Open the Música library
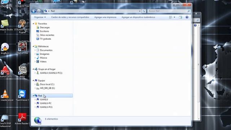 click(43, 58)
